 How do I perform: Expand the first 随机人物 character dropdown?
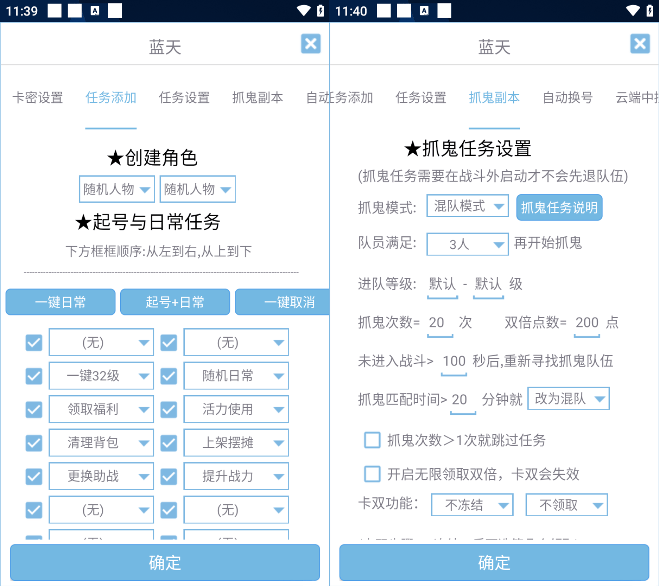click(x=116, y=189)
